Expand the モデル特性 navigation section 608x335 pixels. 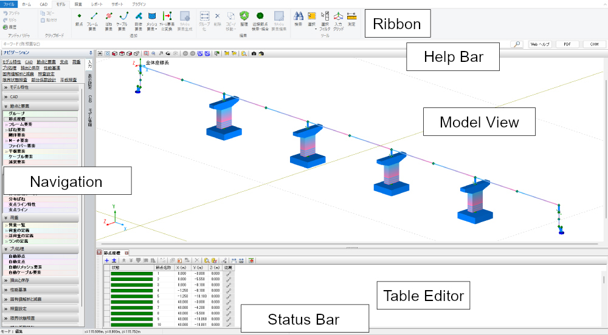(41, 87)
